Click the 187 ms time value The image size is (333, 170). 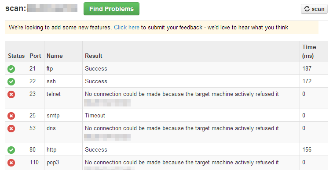point(307,68)
